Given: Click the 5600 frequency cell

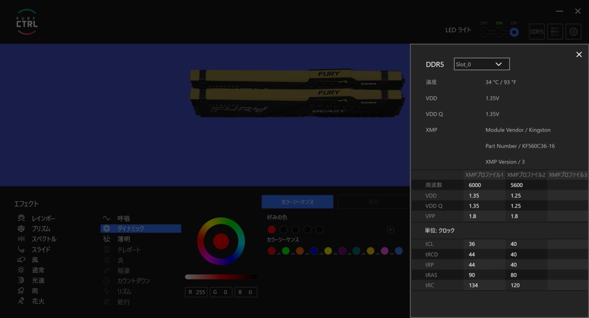Looking at the screenshot, I should pos(526,185).
